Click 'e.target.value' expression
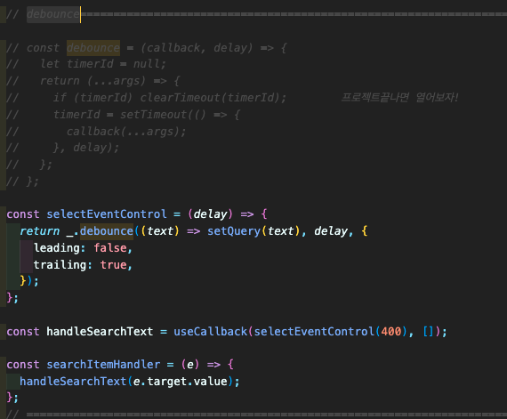The image size is (507, 419). coord(181,382)
